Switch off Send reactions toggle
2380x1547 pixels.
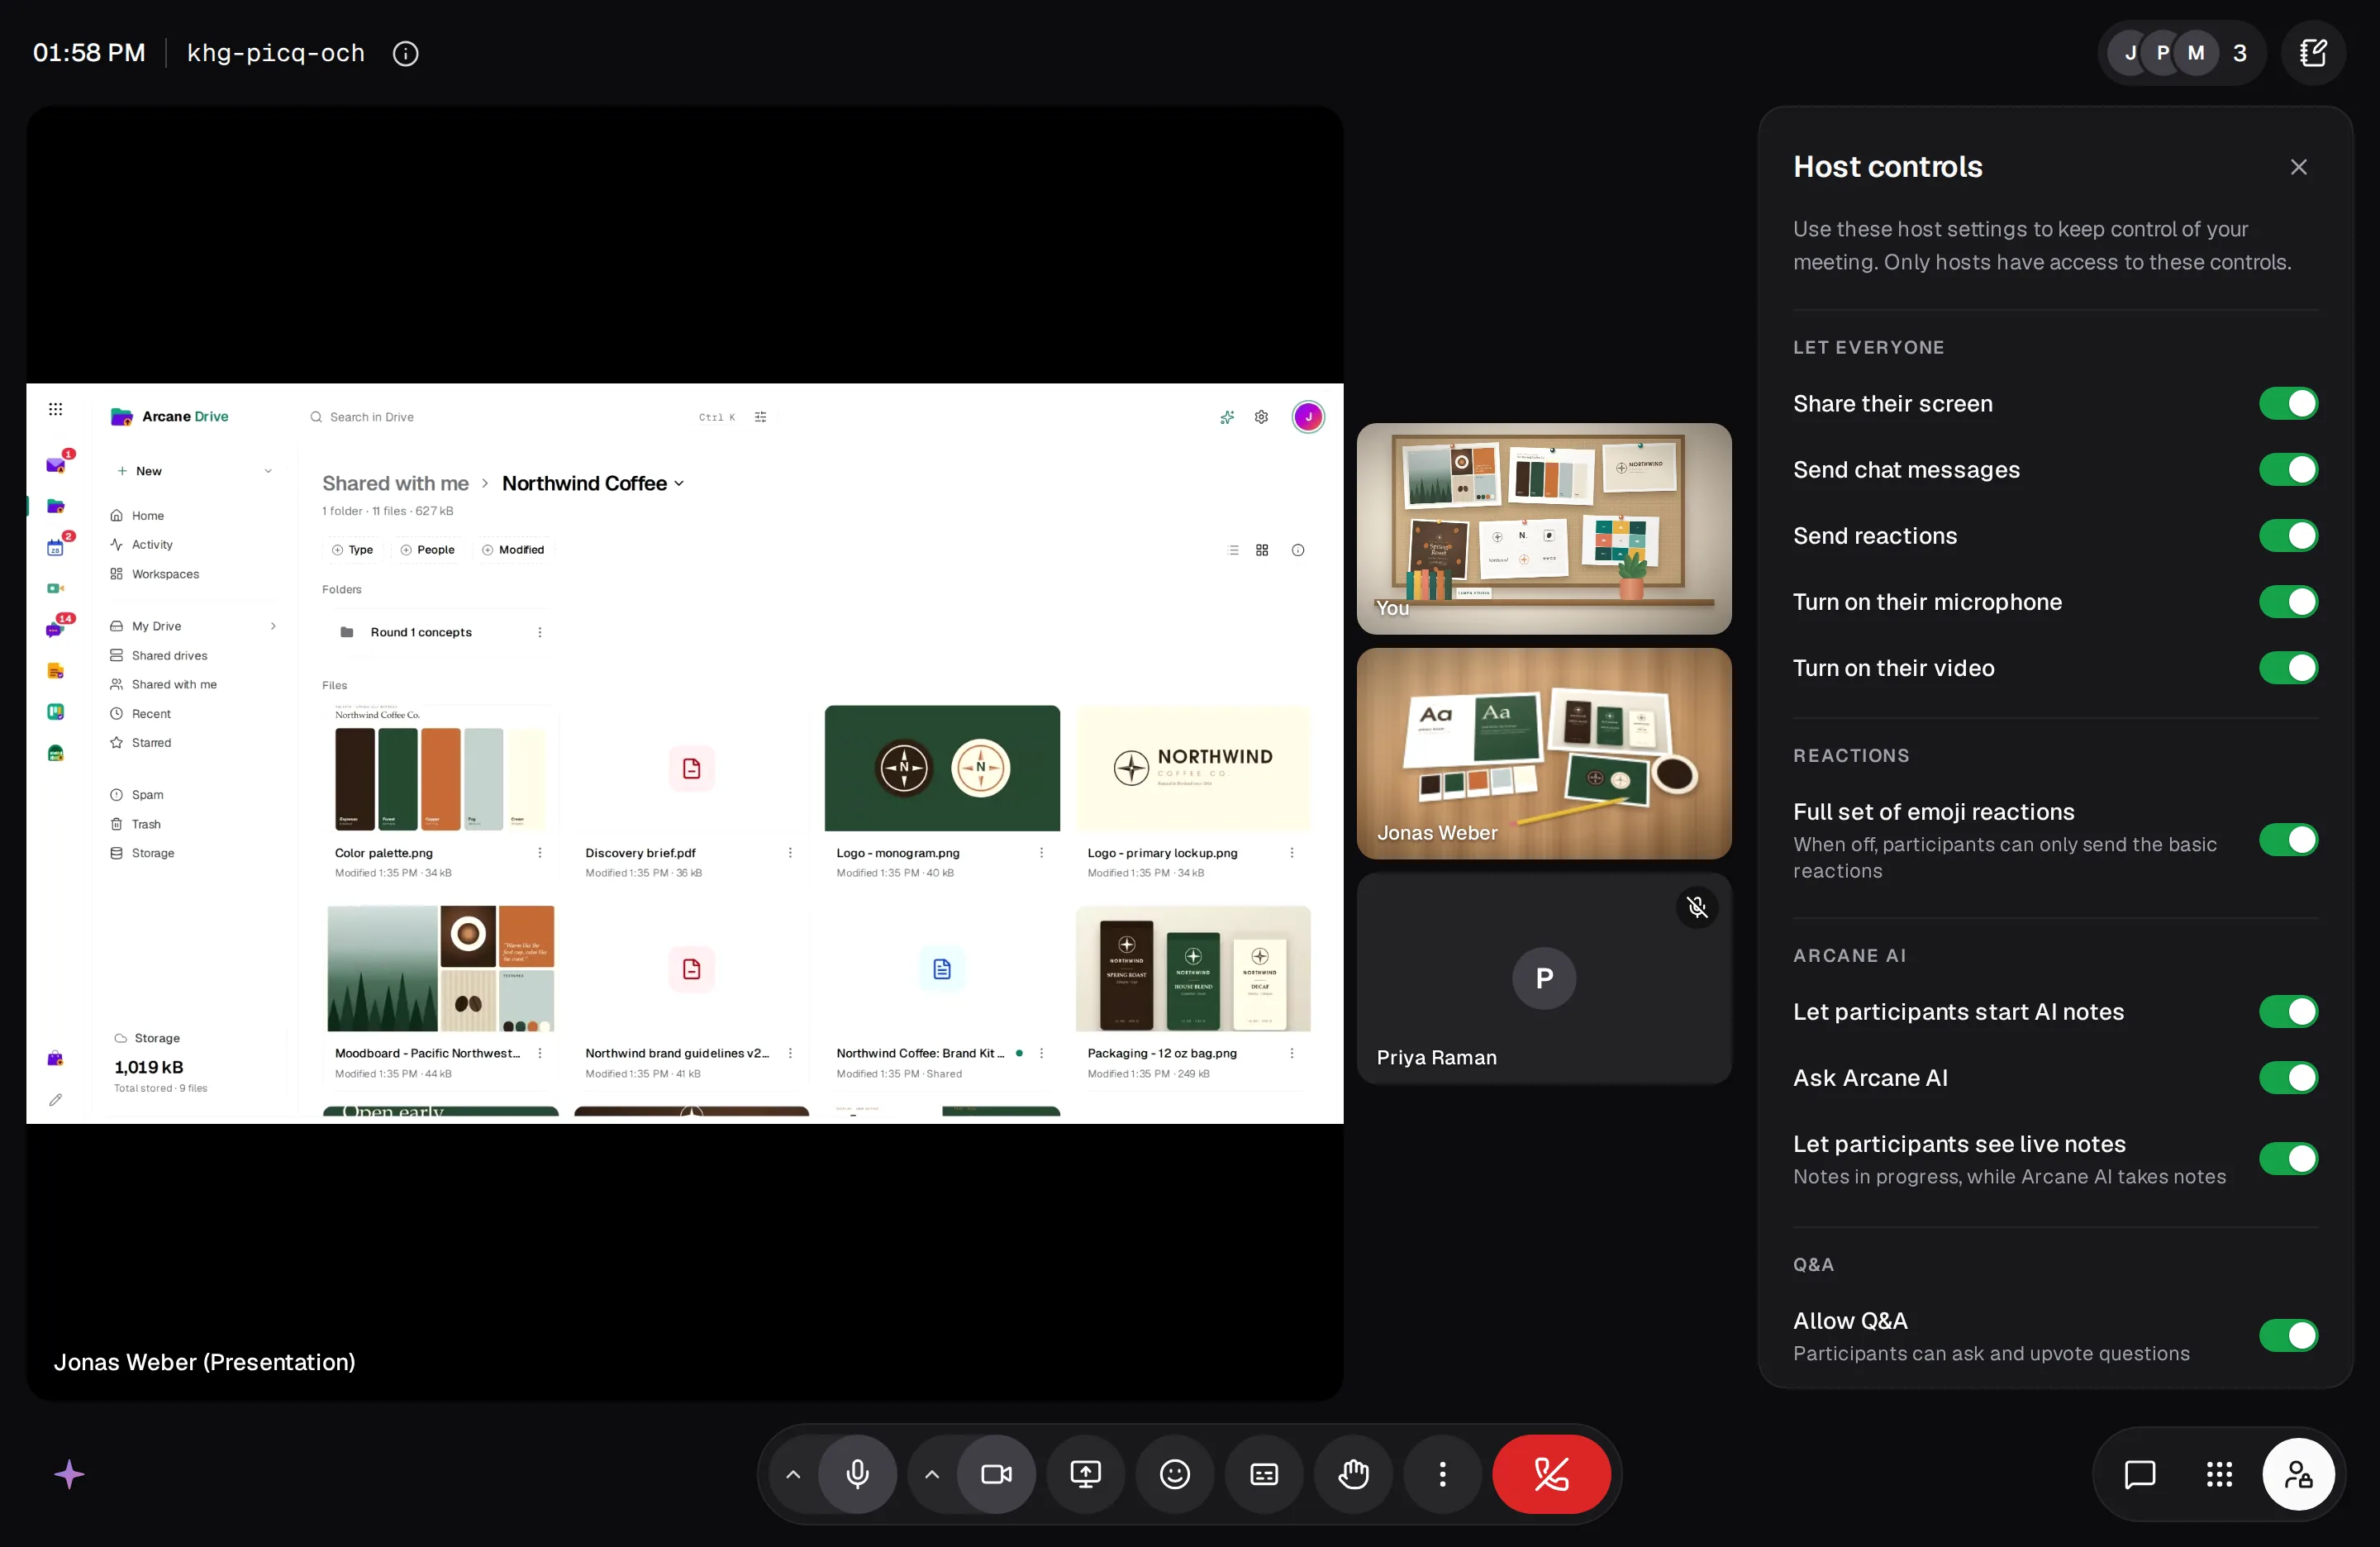click(2288, 536)
